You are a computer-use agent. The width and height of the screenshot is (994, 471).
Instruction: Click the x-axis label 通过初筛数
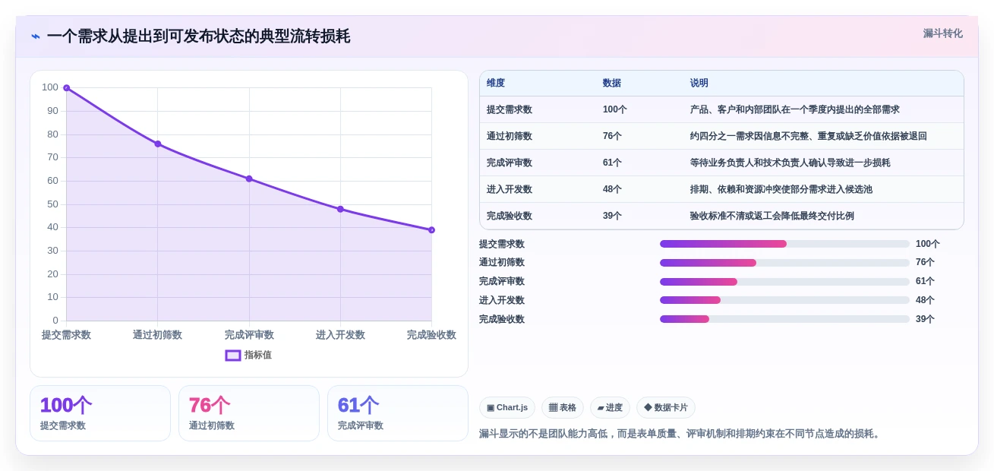tap(158, 335)
